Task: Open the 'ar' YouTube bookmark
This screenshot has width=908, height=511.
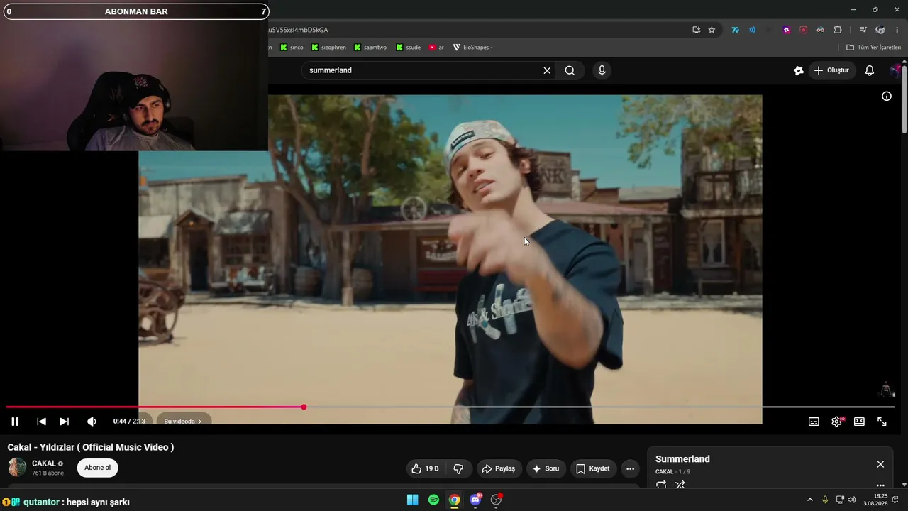Action: coord(436,48)
